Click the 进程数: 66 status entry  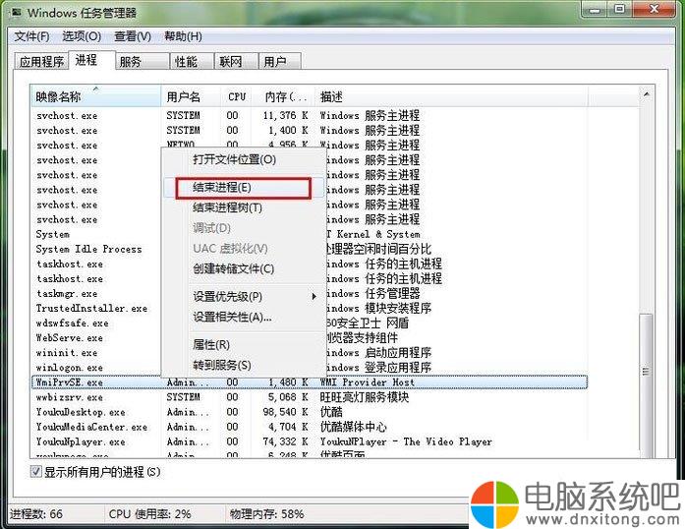coord(36,513)
